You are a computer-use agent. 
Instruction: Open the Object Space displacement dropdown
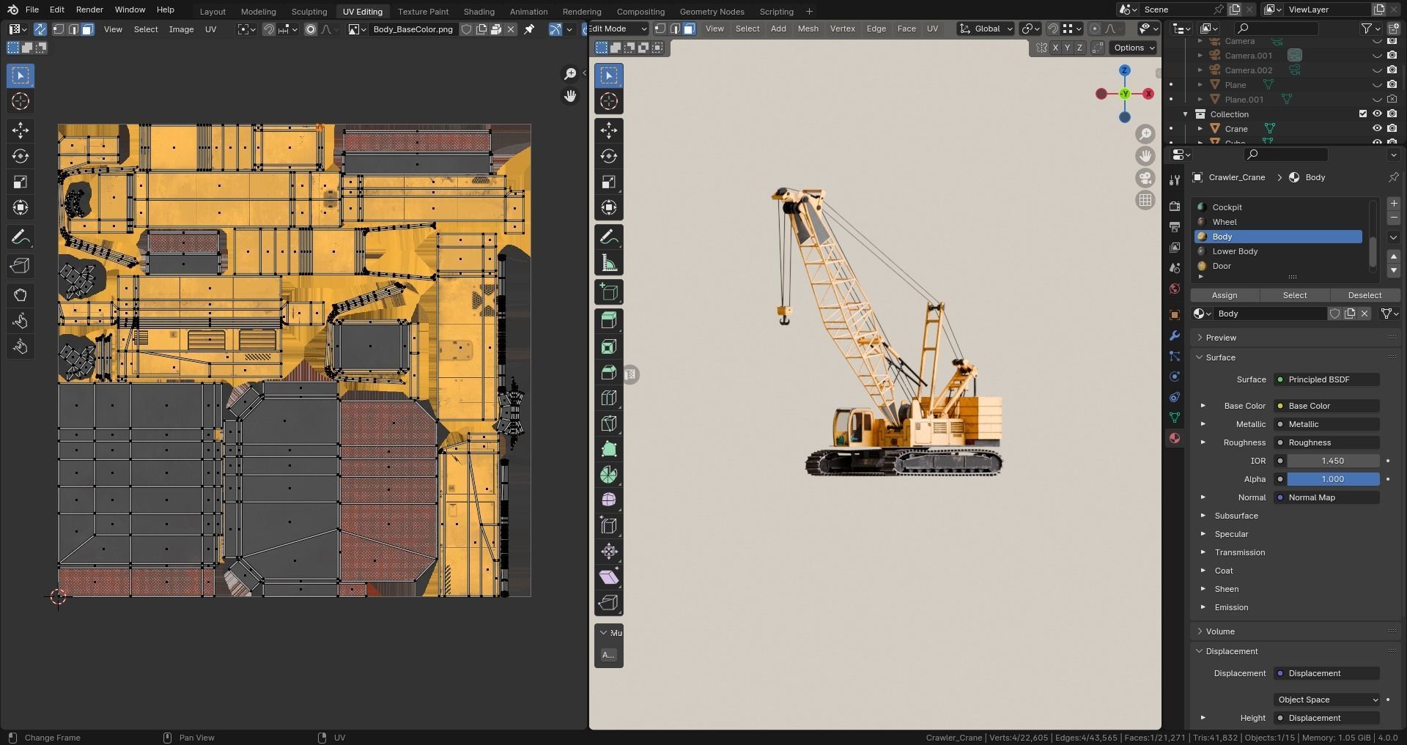[1327, 700]
